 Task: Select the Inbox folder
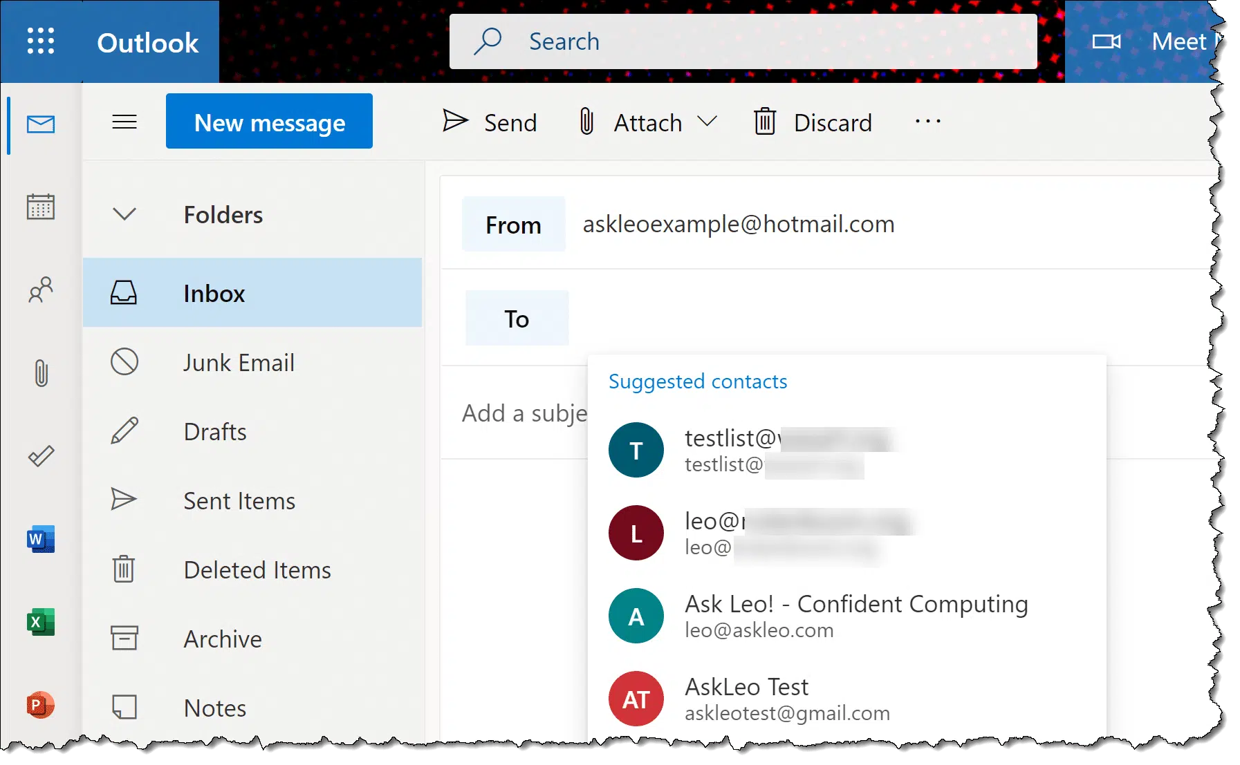tap(252, 293)
